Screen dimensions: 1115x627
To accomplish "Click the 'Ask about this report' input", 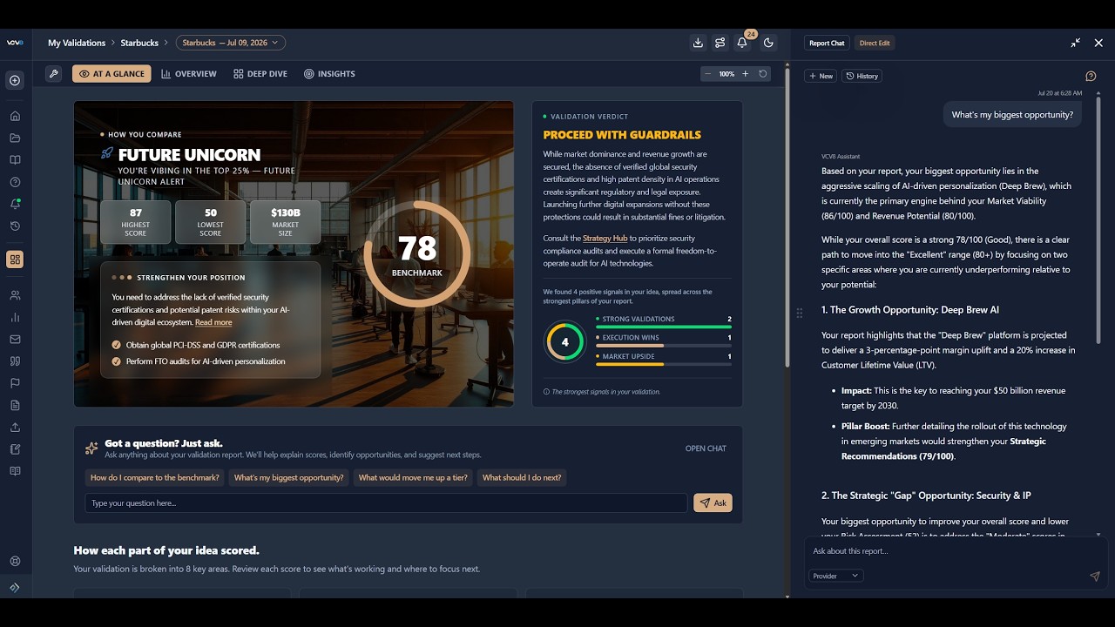I will click(956, 551).
